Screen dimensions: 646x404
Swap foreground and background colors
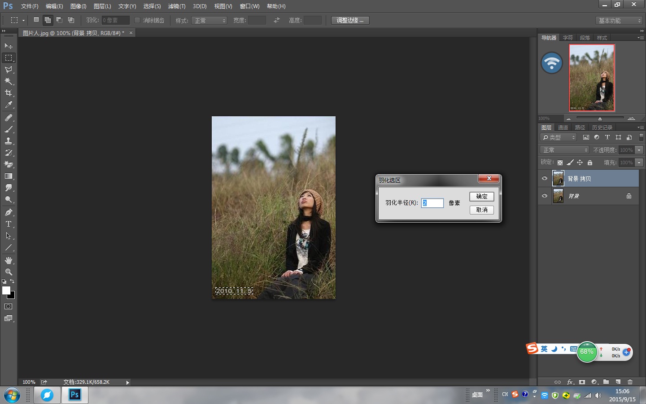click(12, 281)
